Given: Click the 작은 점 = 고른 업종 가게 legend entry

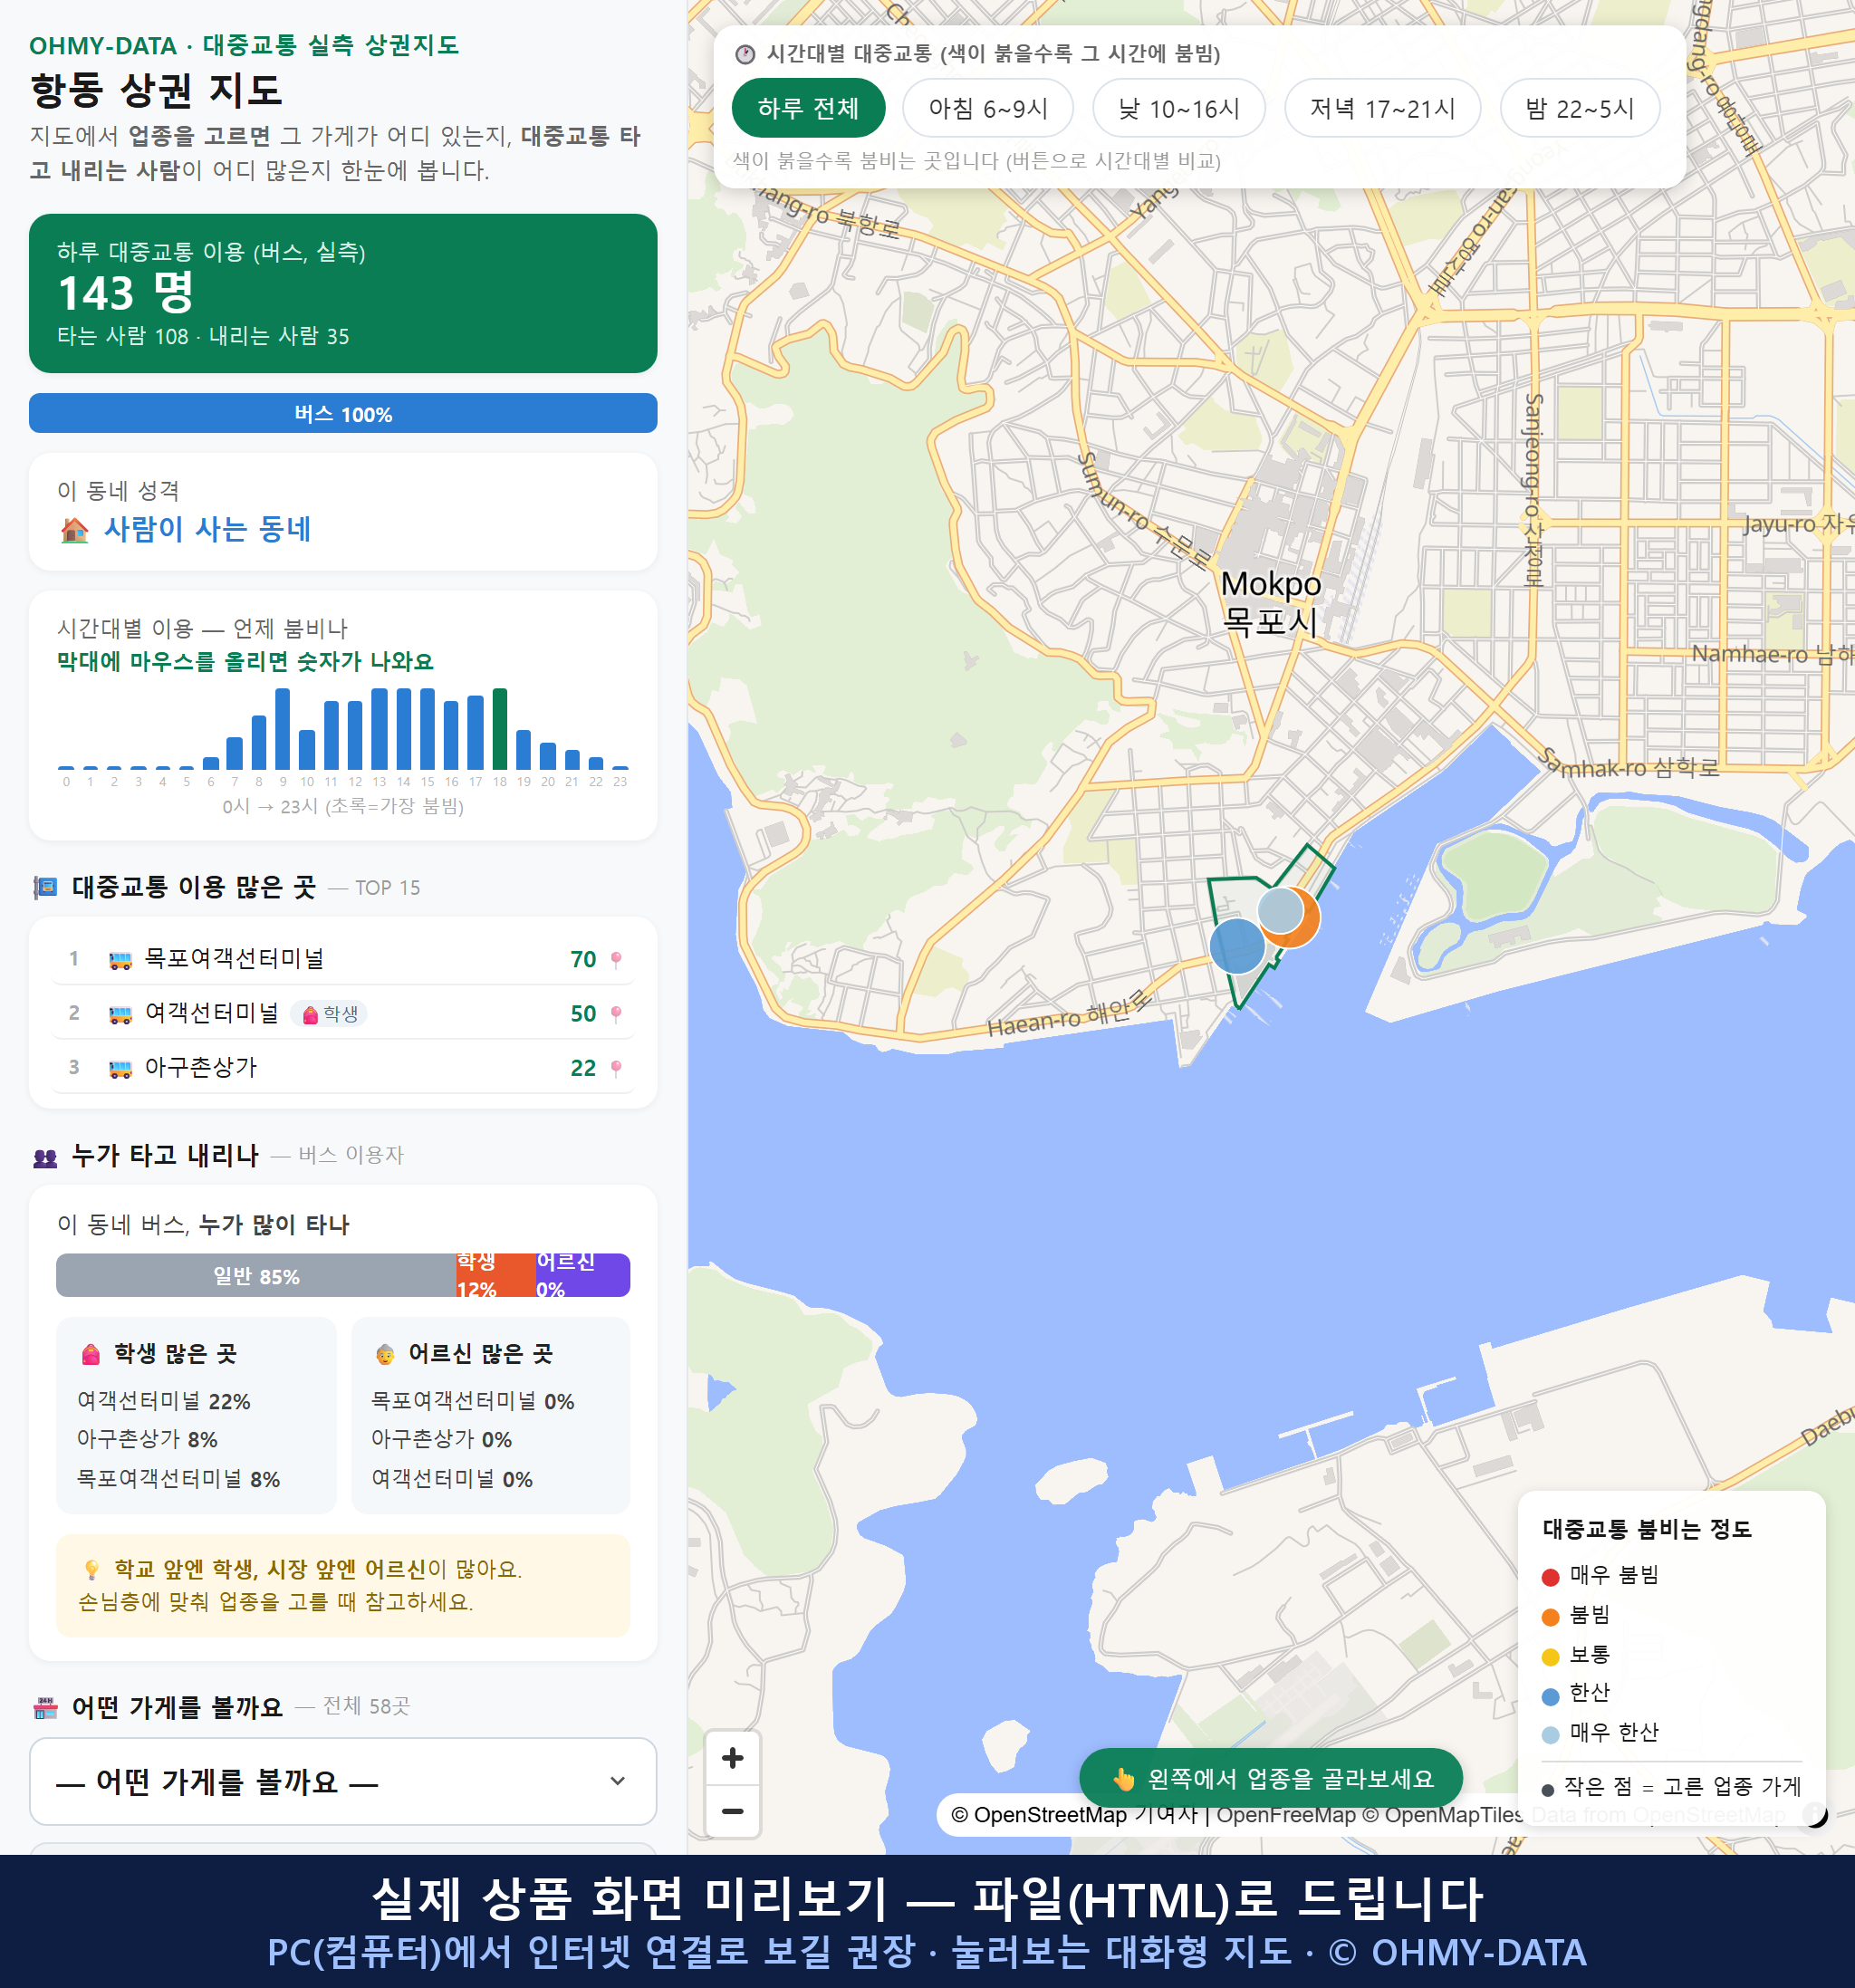Looking at the screenshot, I should coord(1672,1787).
